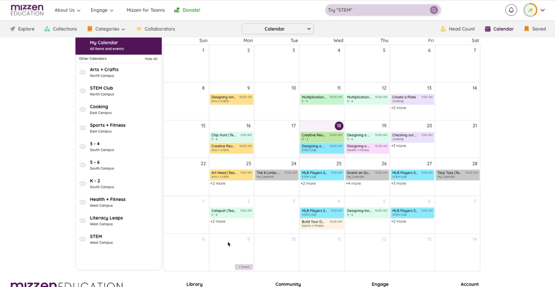Toggle eye icon for Literacy Leaps
555x287 pixels.
click(82, 221)
